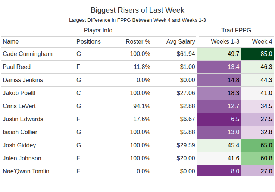Select the green 65.0 cell for Josh Giddey
Screen dimensions: 275x192
pos(258,145)
